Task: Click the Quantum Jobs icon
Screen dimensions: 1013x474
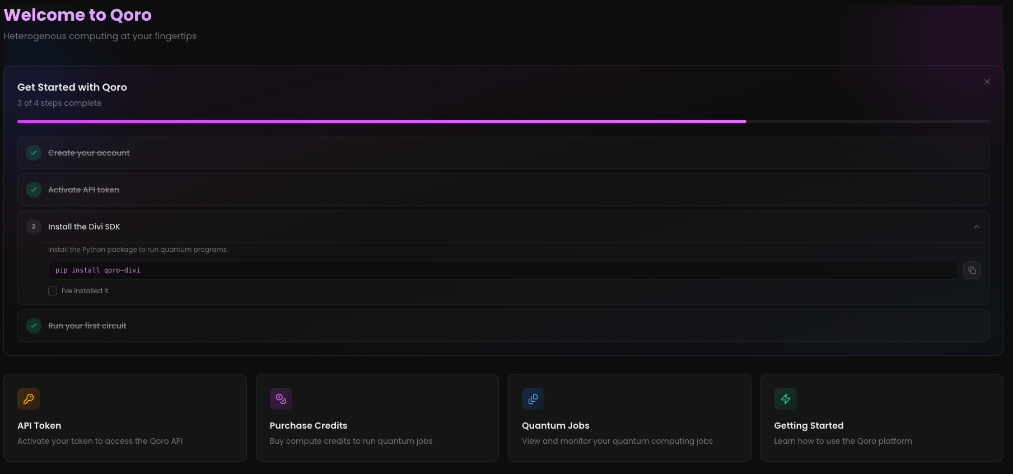Action: click(x=533, y=399)
